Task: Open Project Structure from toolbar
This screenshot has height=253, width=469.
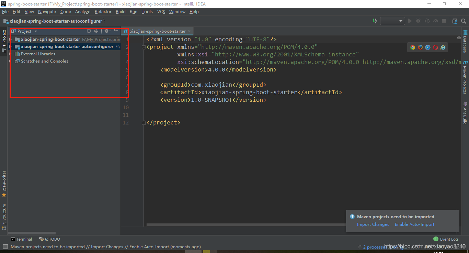Action: tap(455, 21)
